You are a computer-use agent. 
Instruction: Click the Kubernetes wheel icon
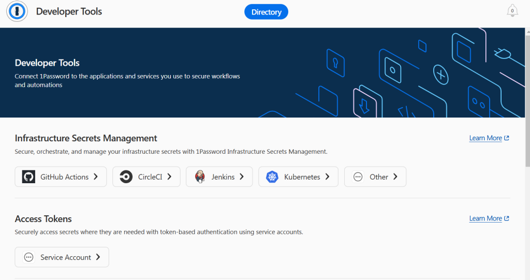(x=272, y=177)
